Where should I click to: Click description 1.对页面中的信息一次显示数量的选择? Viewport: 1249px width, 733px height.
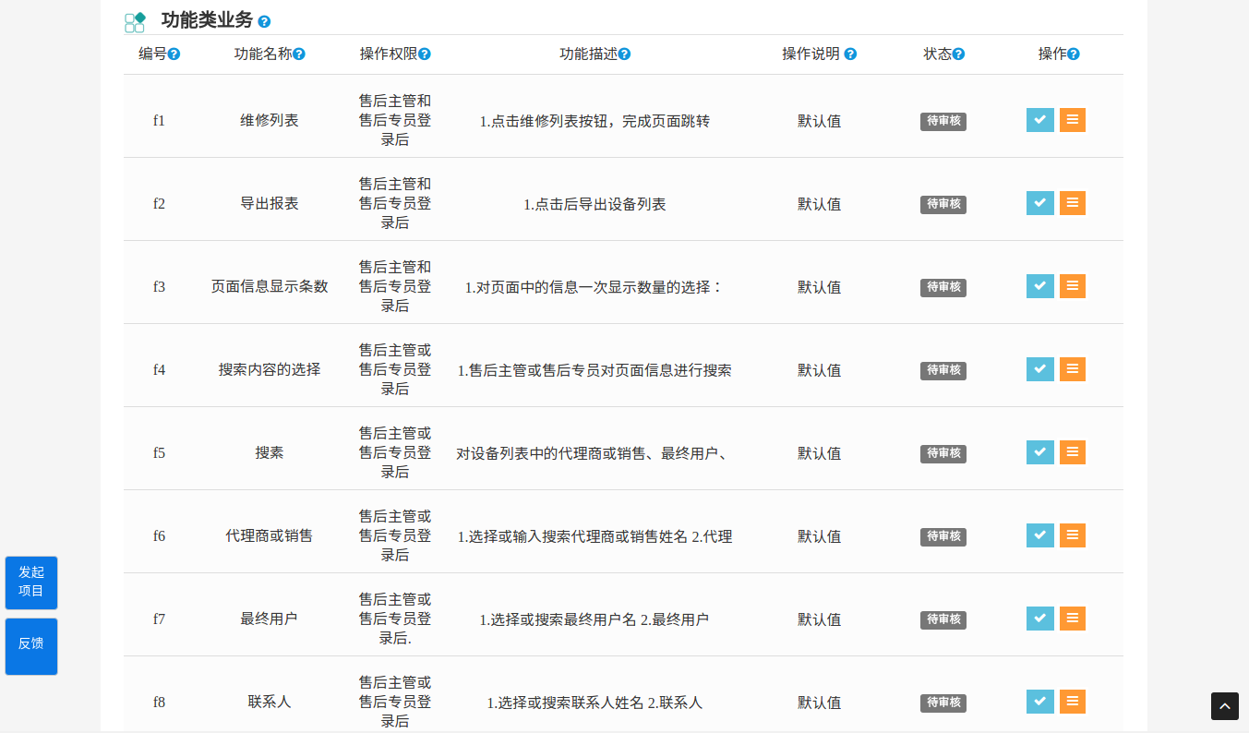[x=594, y=287]
